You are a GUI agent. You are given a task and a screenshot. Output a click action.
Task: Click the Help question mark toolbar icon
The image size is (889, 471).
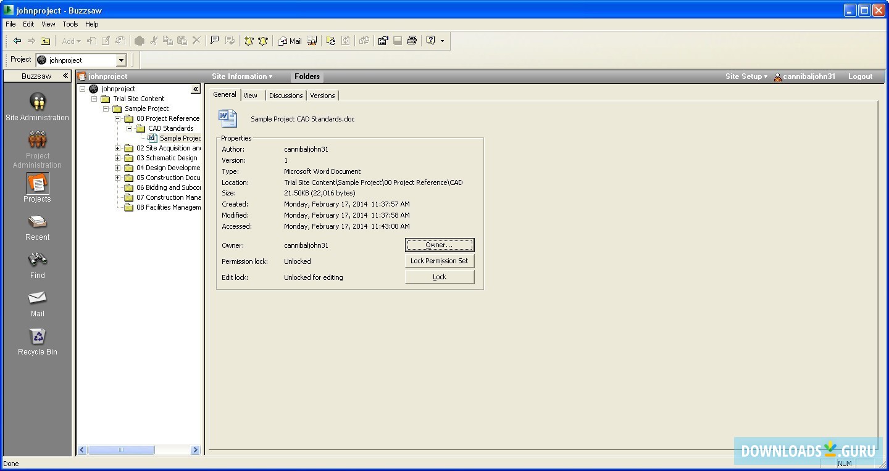coord(431,41)
